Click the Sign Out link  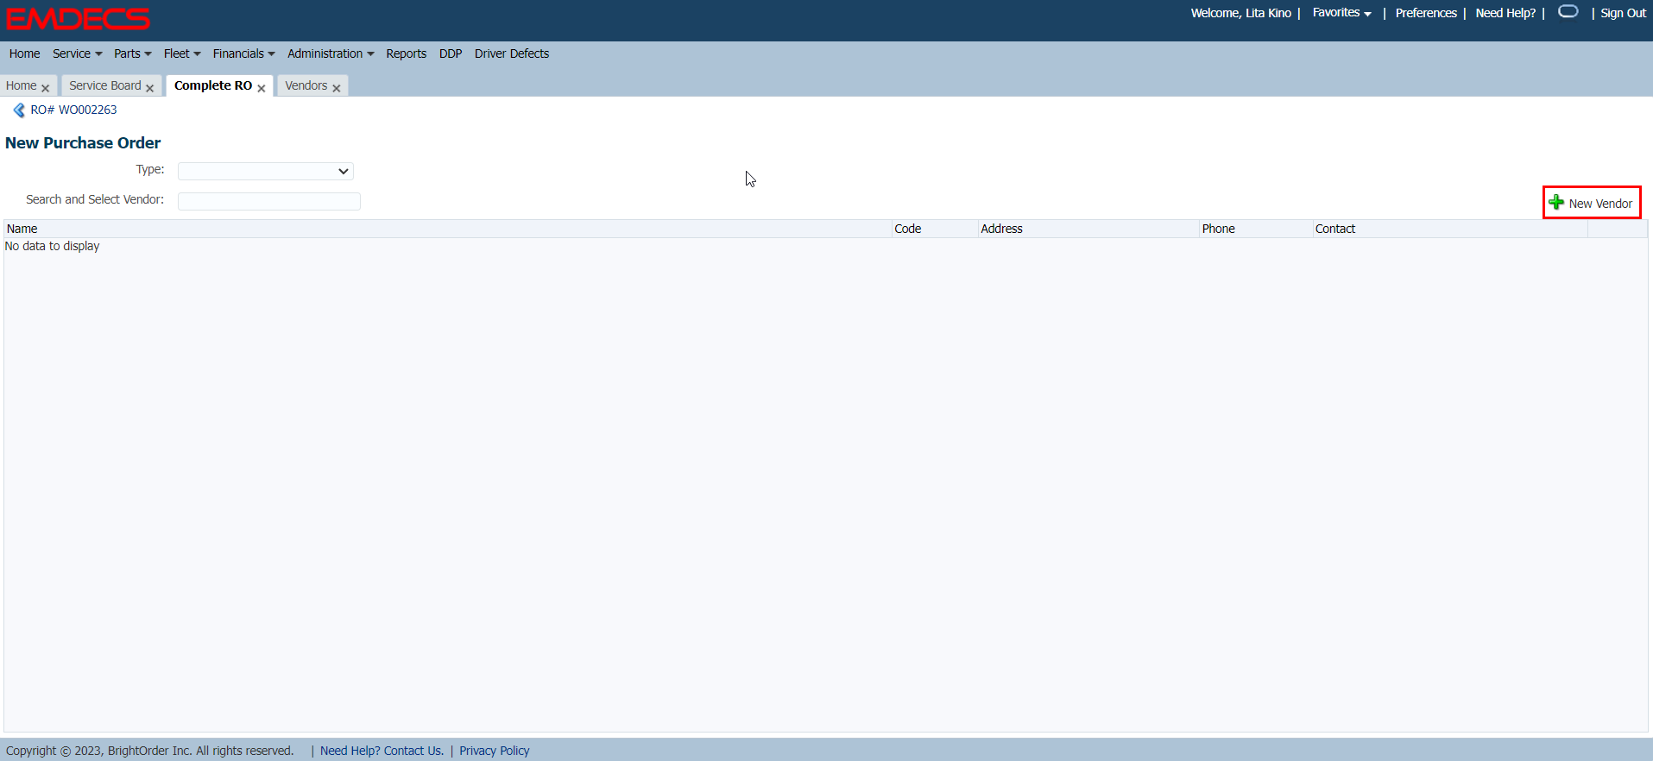1623,13
